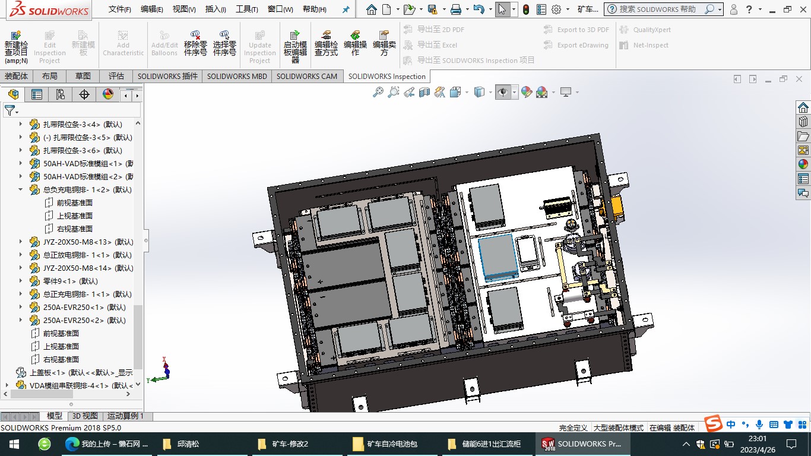Click the Rebuild traffic light icon
Screen dimensions: 811x456
tap(526, 9)
